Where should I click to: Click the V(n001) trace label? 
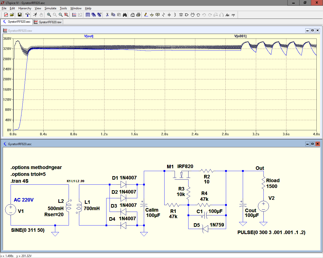(240, 36)
